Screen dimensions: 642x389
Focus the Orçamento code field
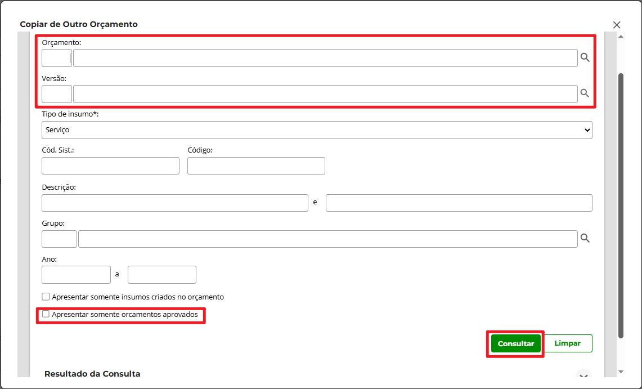56,58
